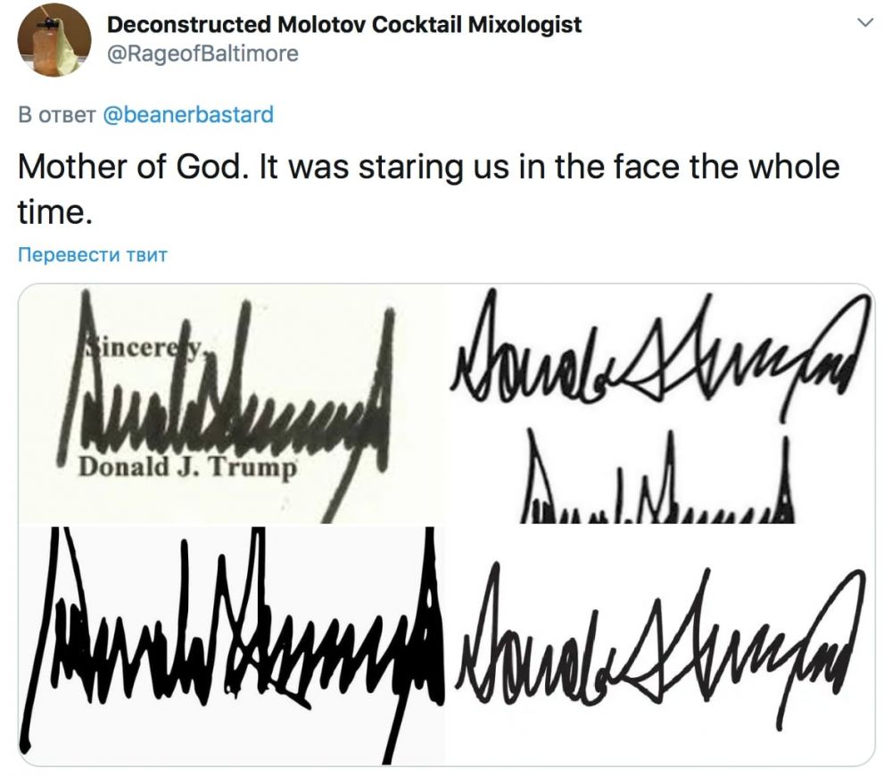This screenshot has height=777, width=892.
Task: Click the В ответ reply label
Action: [x=57, y=114]
